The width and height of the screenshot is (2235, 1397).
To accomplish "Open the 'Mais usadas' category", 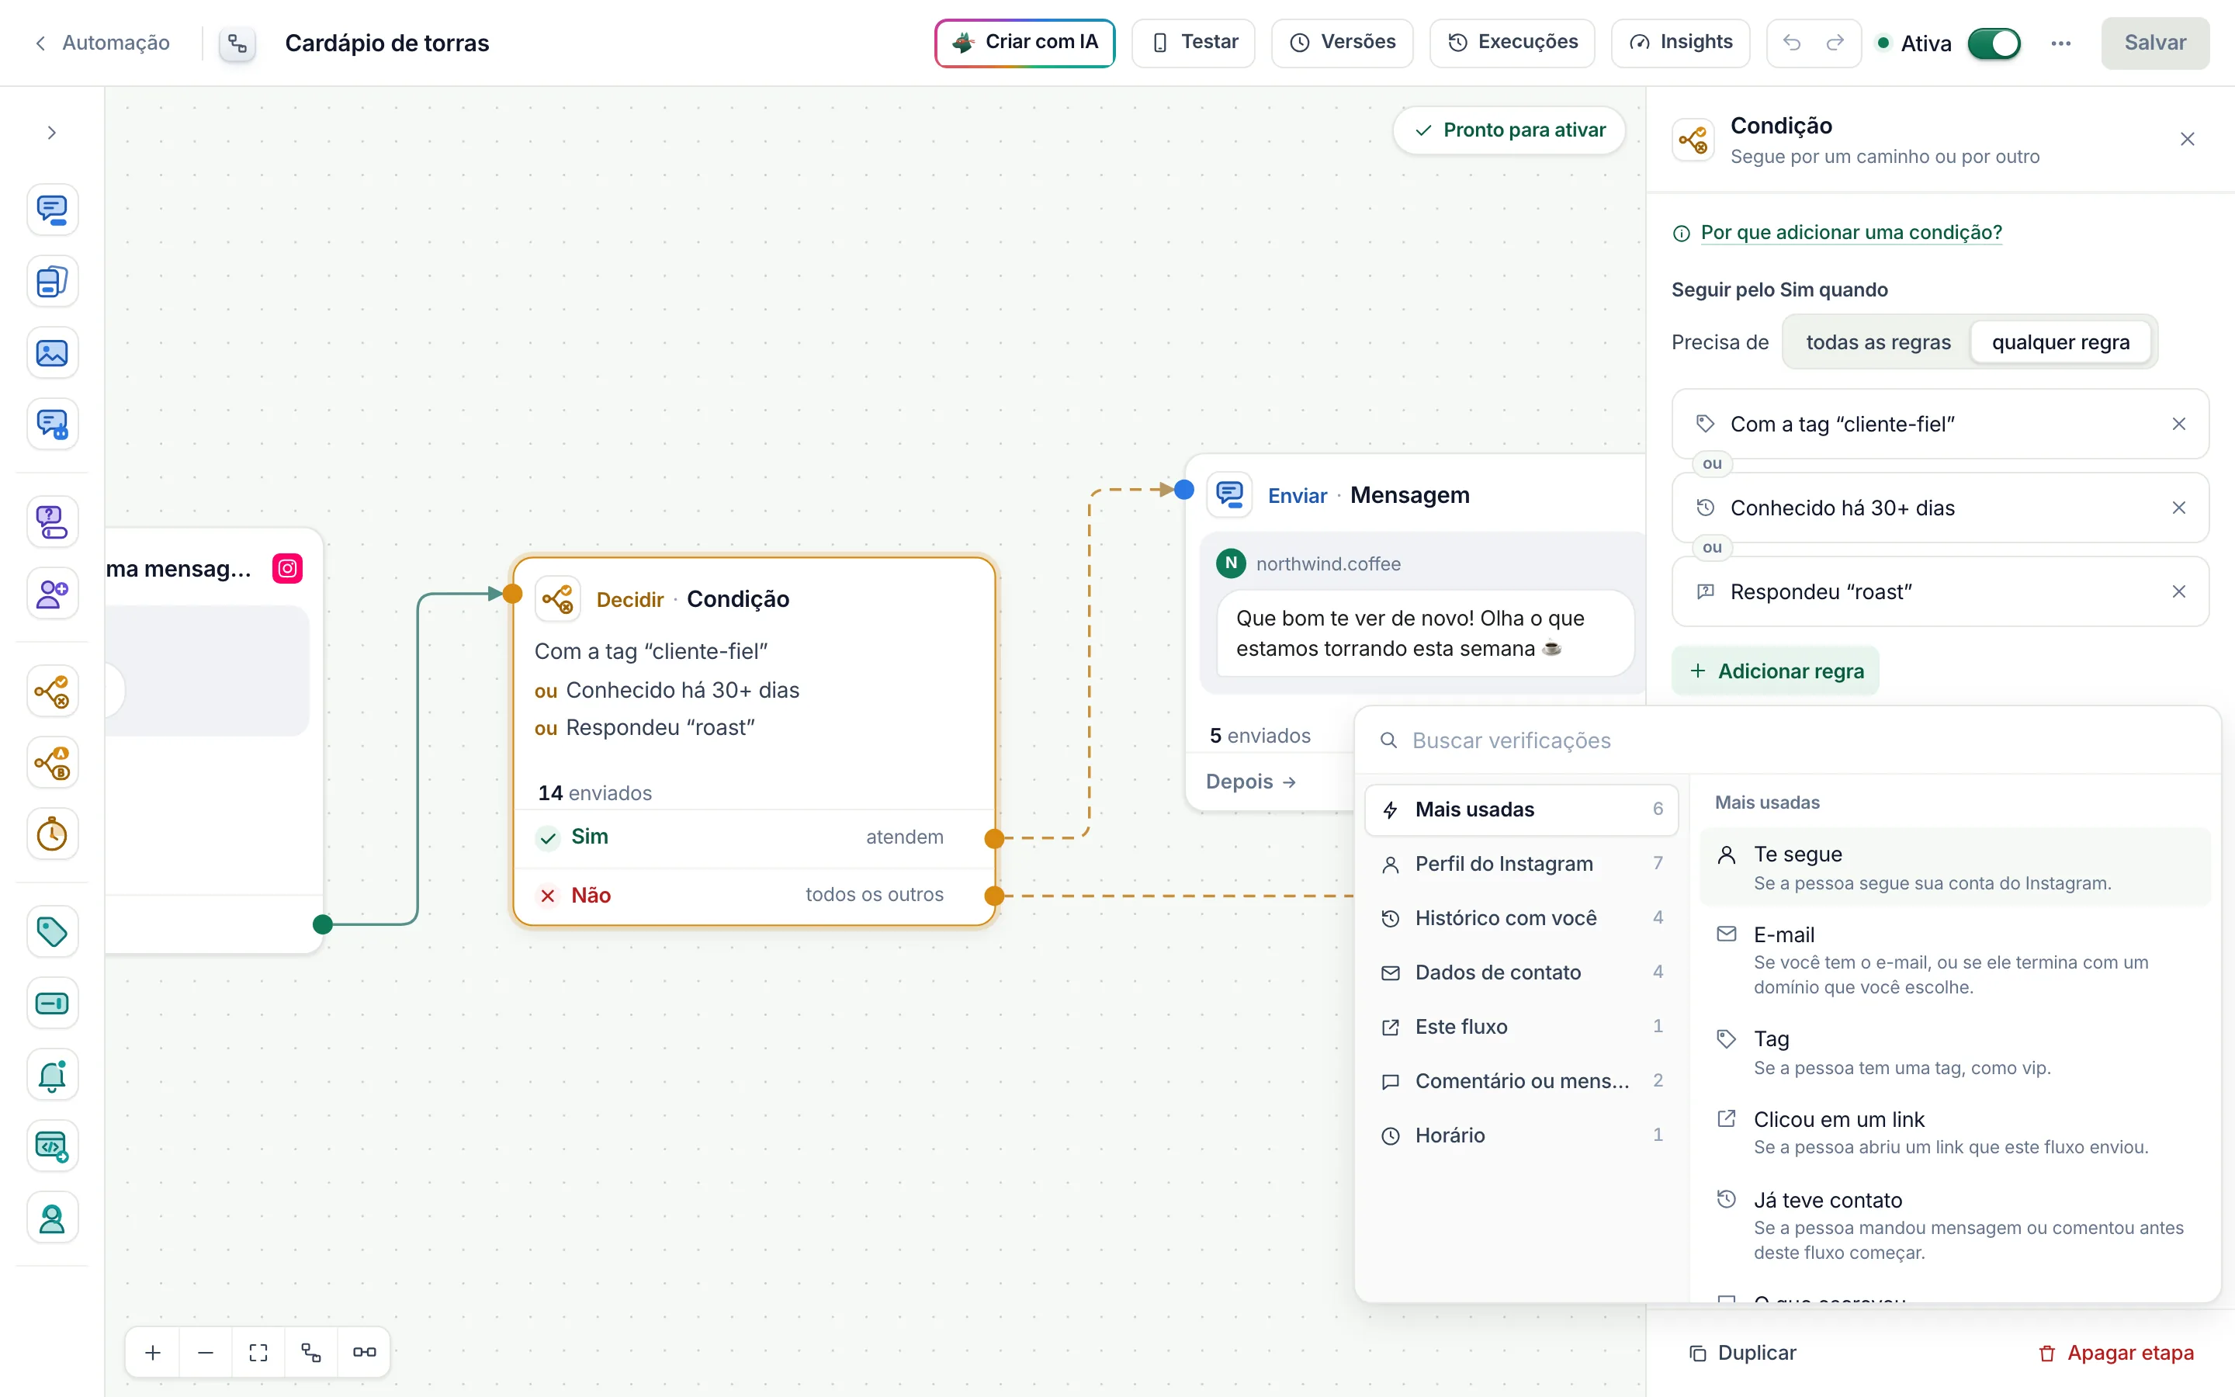I will [1521, 809].
